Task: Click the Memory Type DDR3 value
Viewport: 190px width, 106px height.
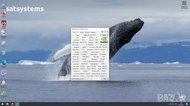Action: pos(86,57)
